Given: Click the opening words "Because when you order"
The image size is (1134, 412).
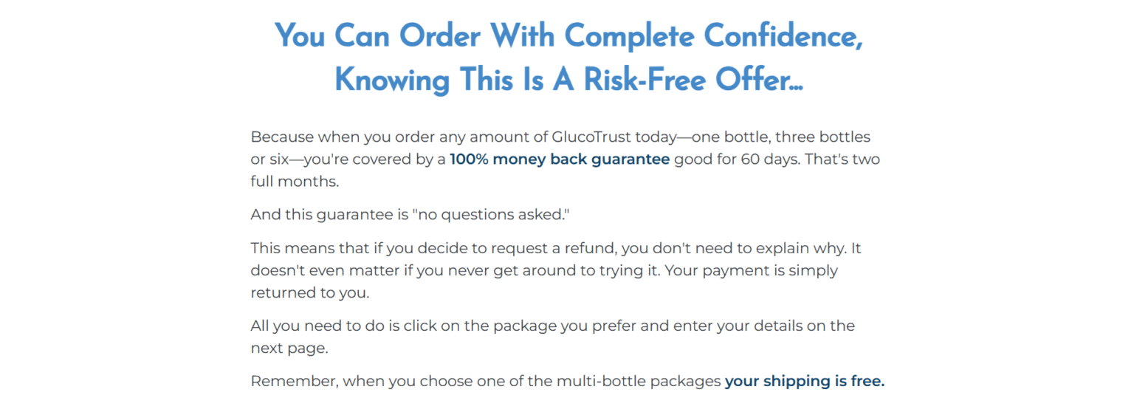Looking at the screenshot, I should 343,137.
